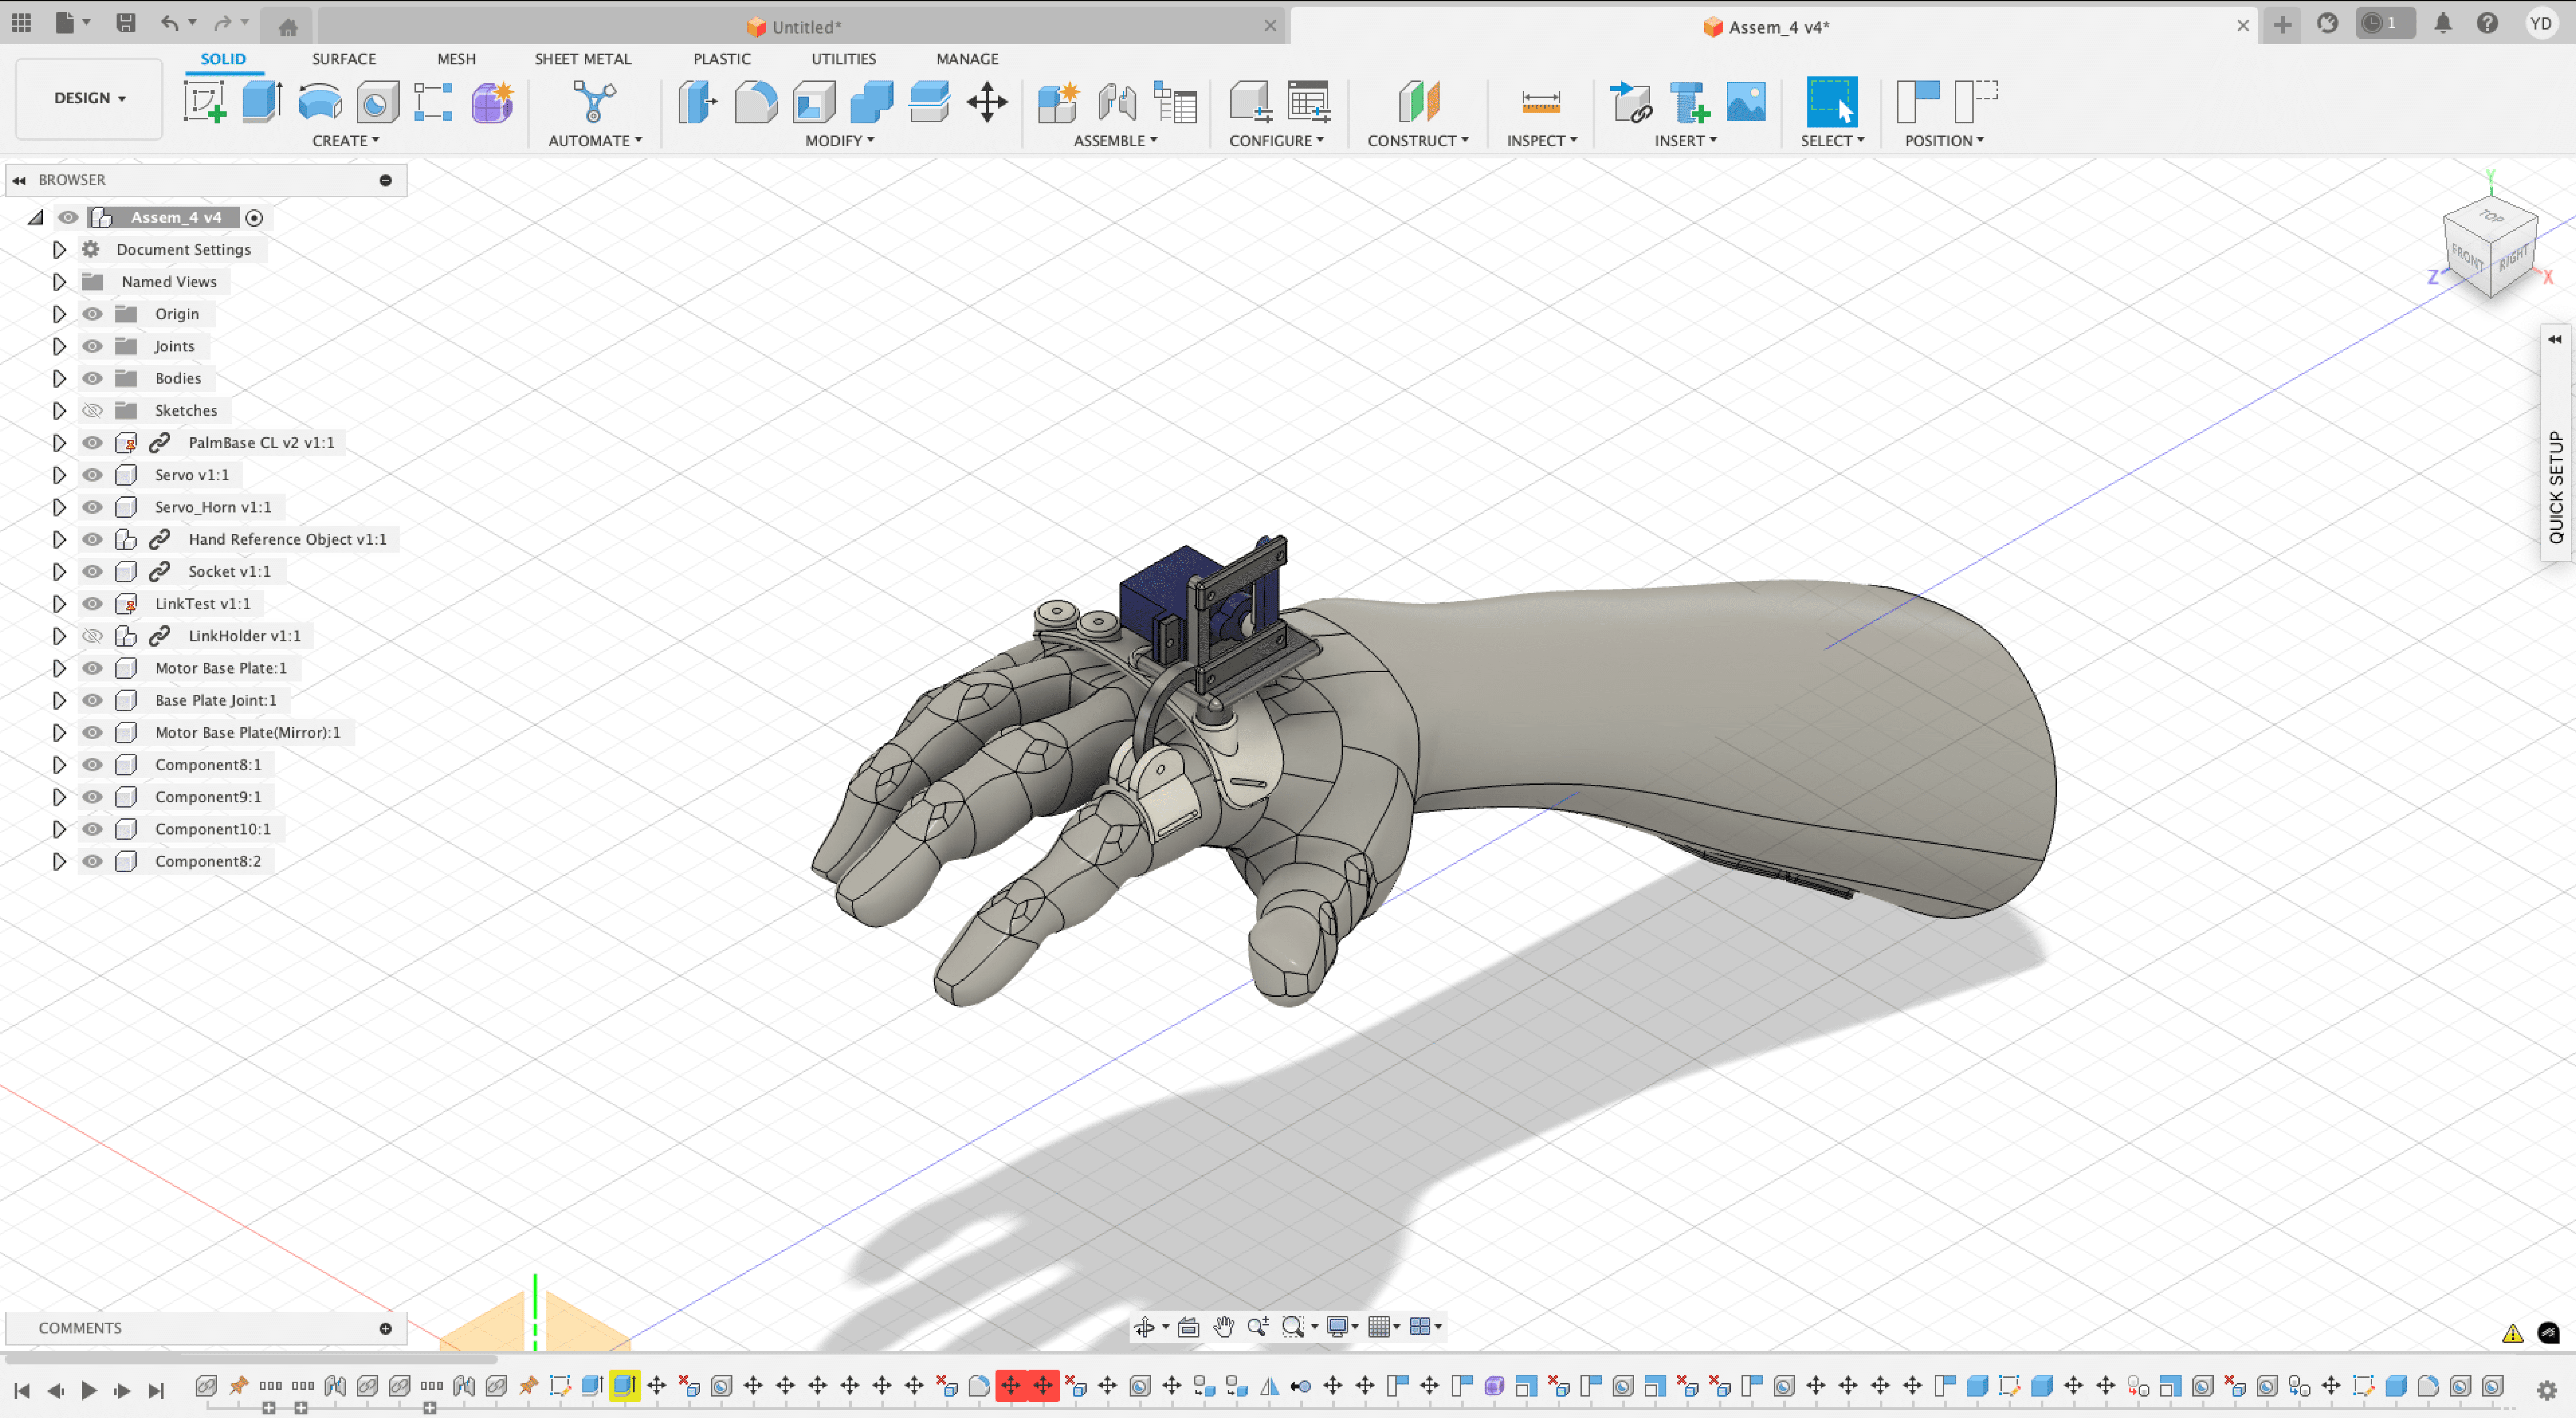Open the DESIGN workspace dropdown

[89, 99]
